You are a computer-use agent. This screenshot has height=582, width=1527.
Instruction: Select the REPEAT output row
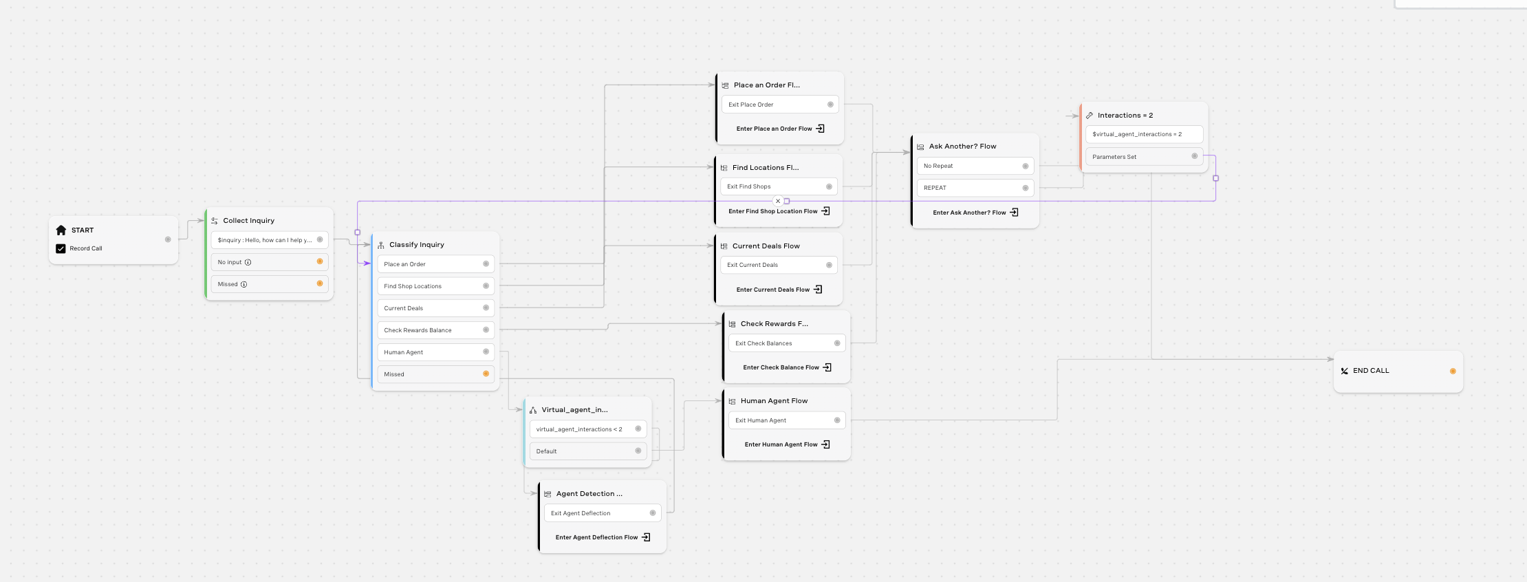coord(975,188)
